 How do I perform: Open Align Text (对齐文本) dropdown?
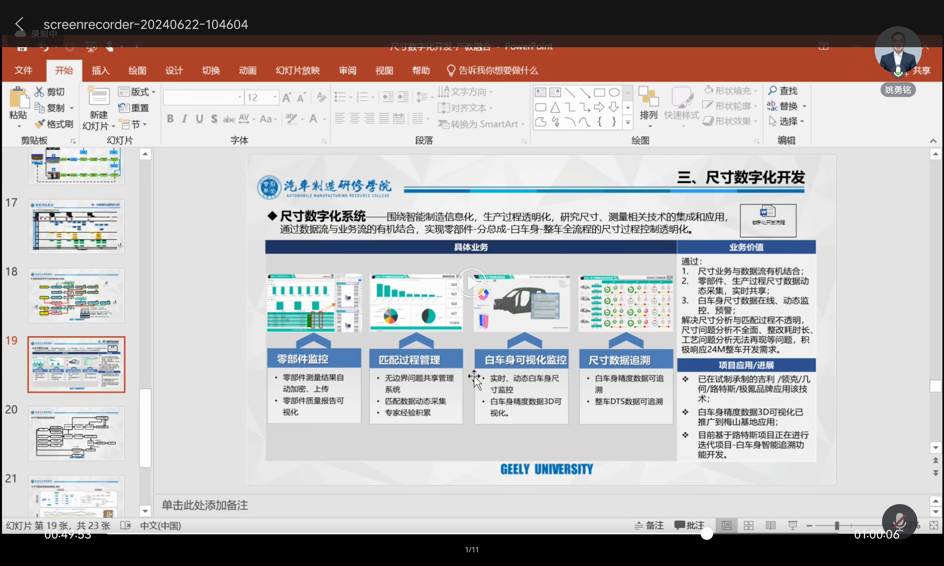[x=465, y=108]
